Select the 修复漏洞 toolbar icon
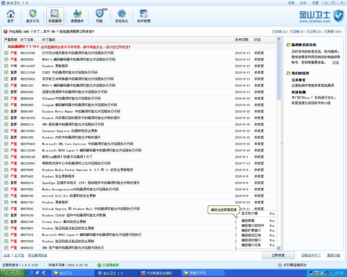Image resolution: width=347 pixels, height=277 pixels. pyautogui.click(x=55, y=16)
